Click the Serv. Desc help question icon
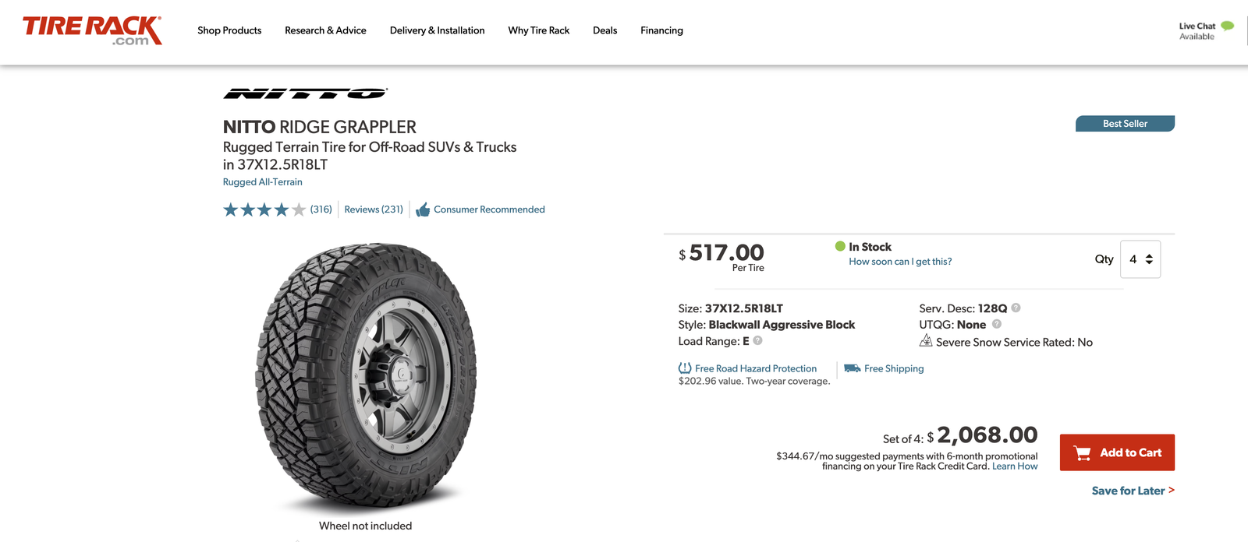This screenshot has width=1248, height=542. pyautogui.click(x=1016, y=308)
